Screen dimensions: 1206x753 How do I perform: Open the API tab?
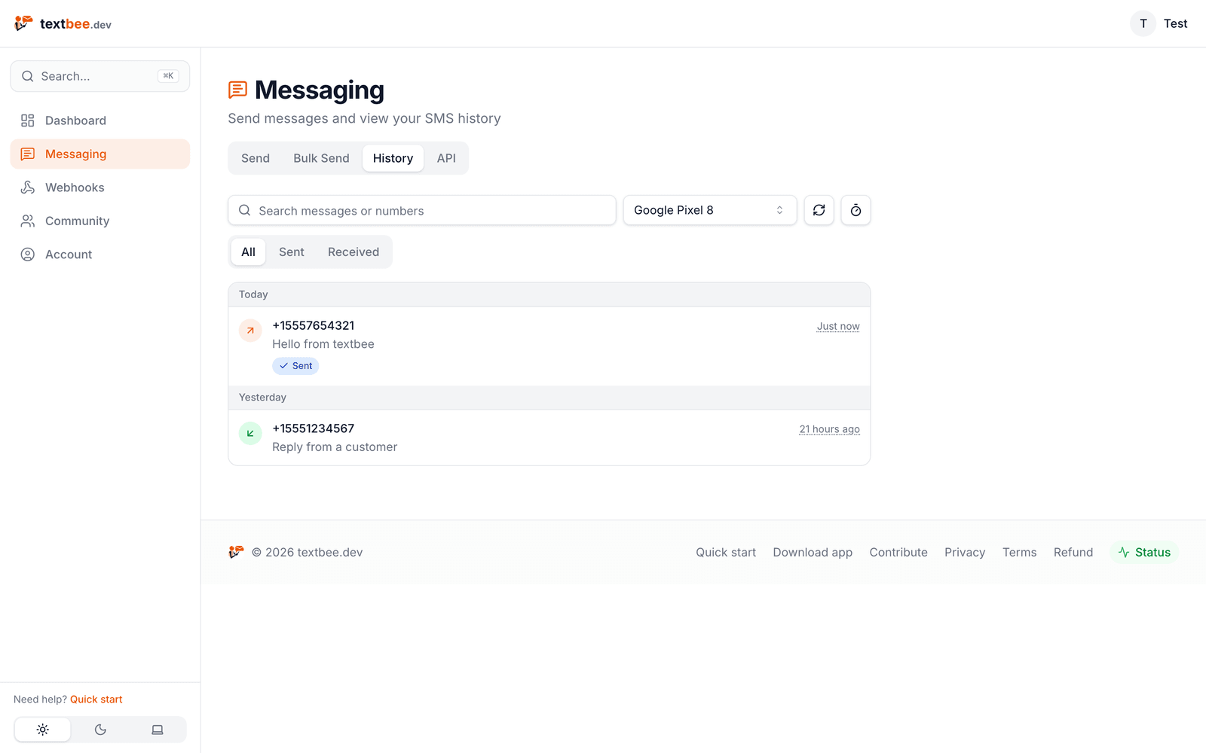[446, 158]
